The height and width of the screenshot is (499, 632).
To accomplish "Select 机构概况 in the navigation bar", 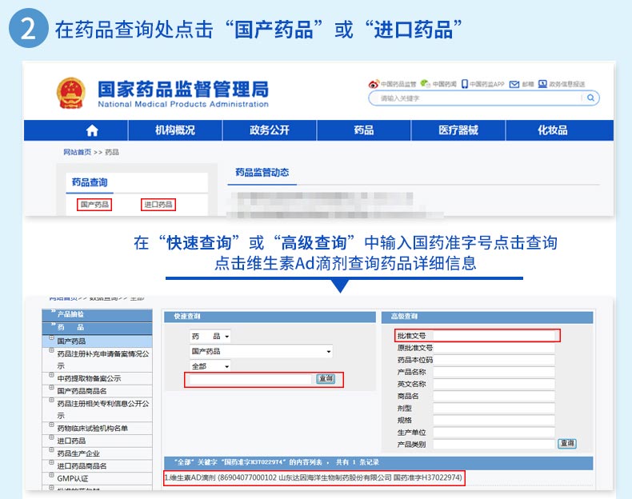I will [174, 130].
